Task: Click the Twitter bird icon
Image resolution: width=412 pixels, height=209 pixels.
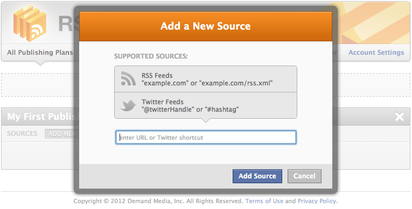Action: [128, 105]
